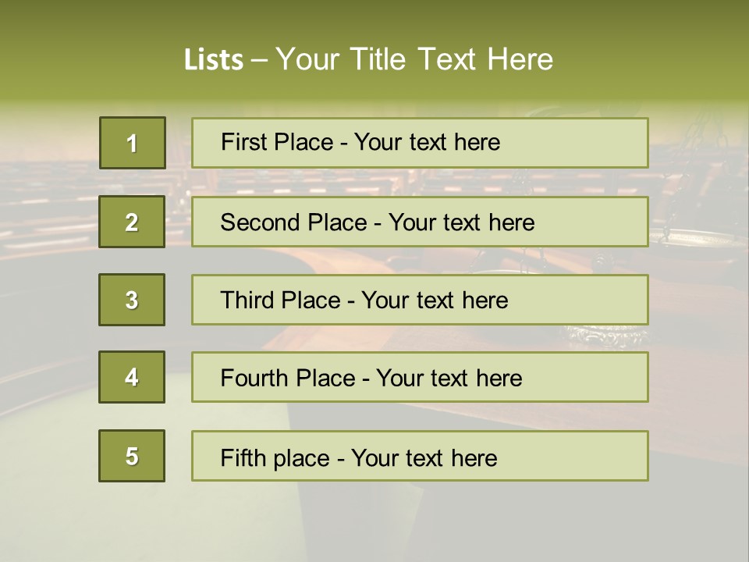Click 'Your text here' in the Third Place row
749x562 pixels.
(x=435, y=301)
